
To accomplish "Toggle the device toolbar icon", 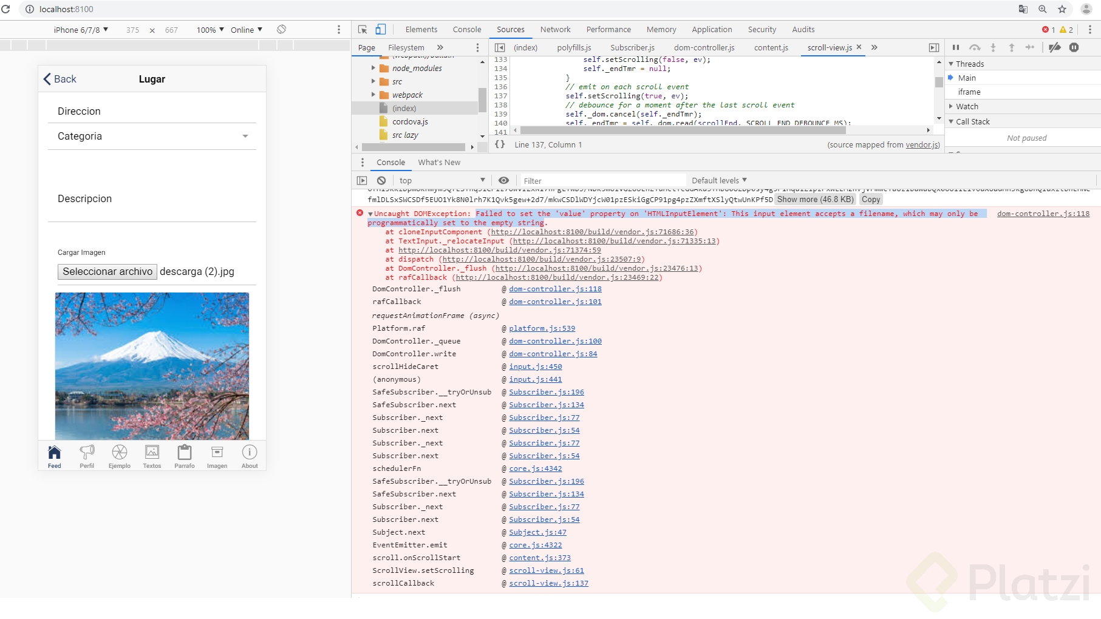I will [380, 30].
